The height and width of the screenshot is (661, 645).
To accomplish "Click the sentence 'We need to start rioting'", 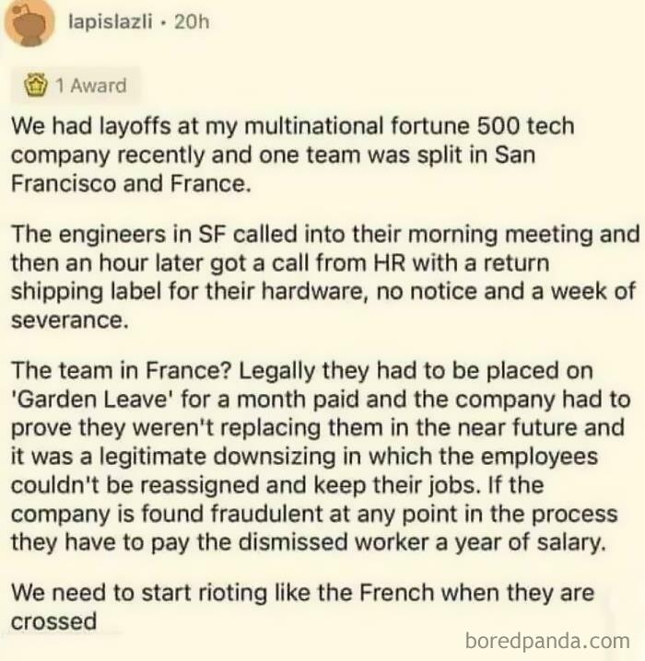I will [x=140, y=593].
